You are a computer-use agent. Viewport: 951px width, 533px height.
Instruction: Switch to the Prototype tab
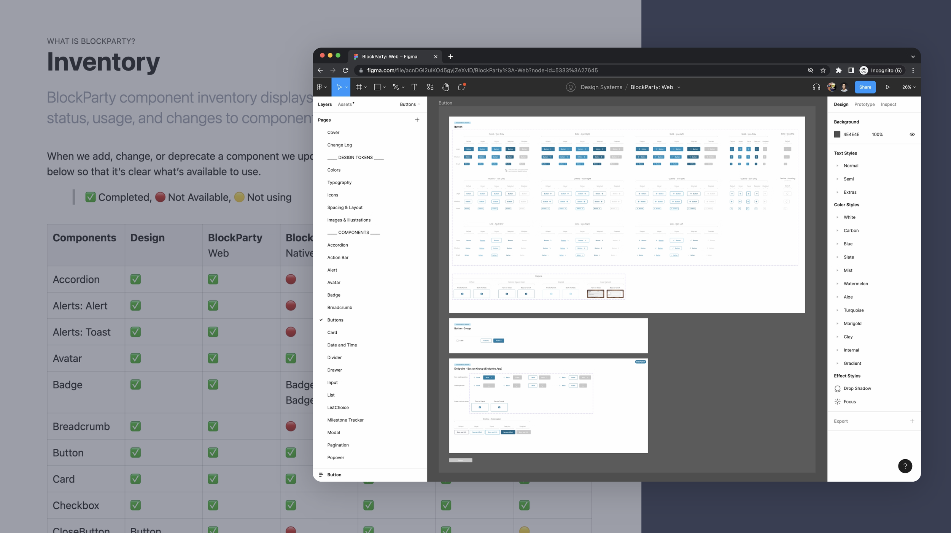click(864, 104)
